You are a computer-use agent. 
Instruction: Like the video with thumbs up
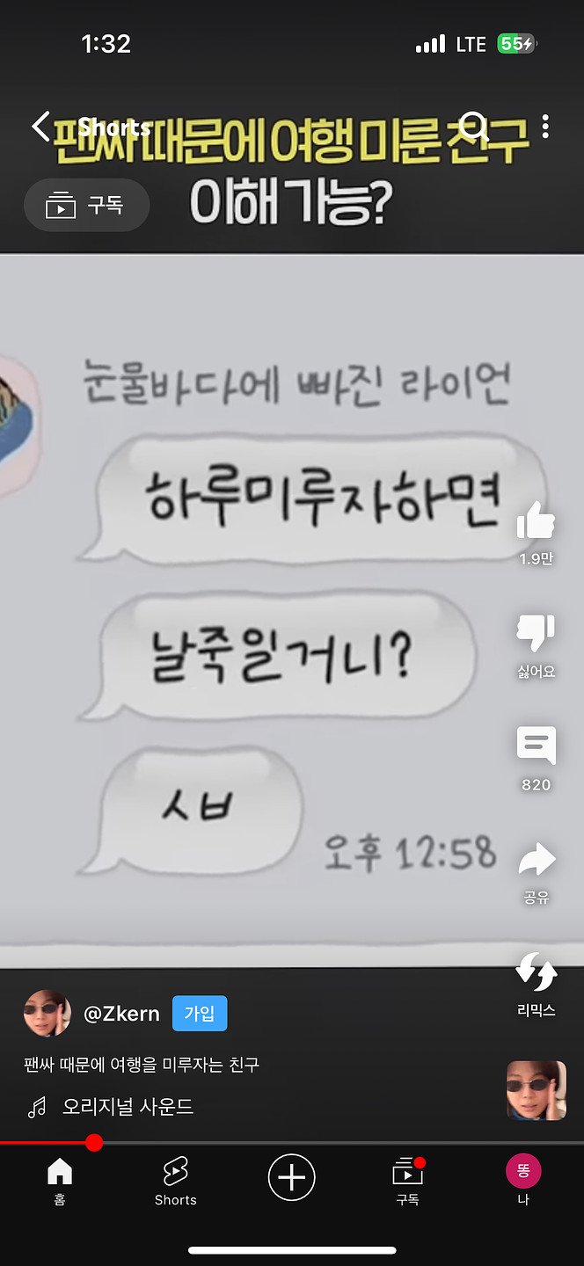(x=536, y=520)
